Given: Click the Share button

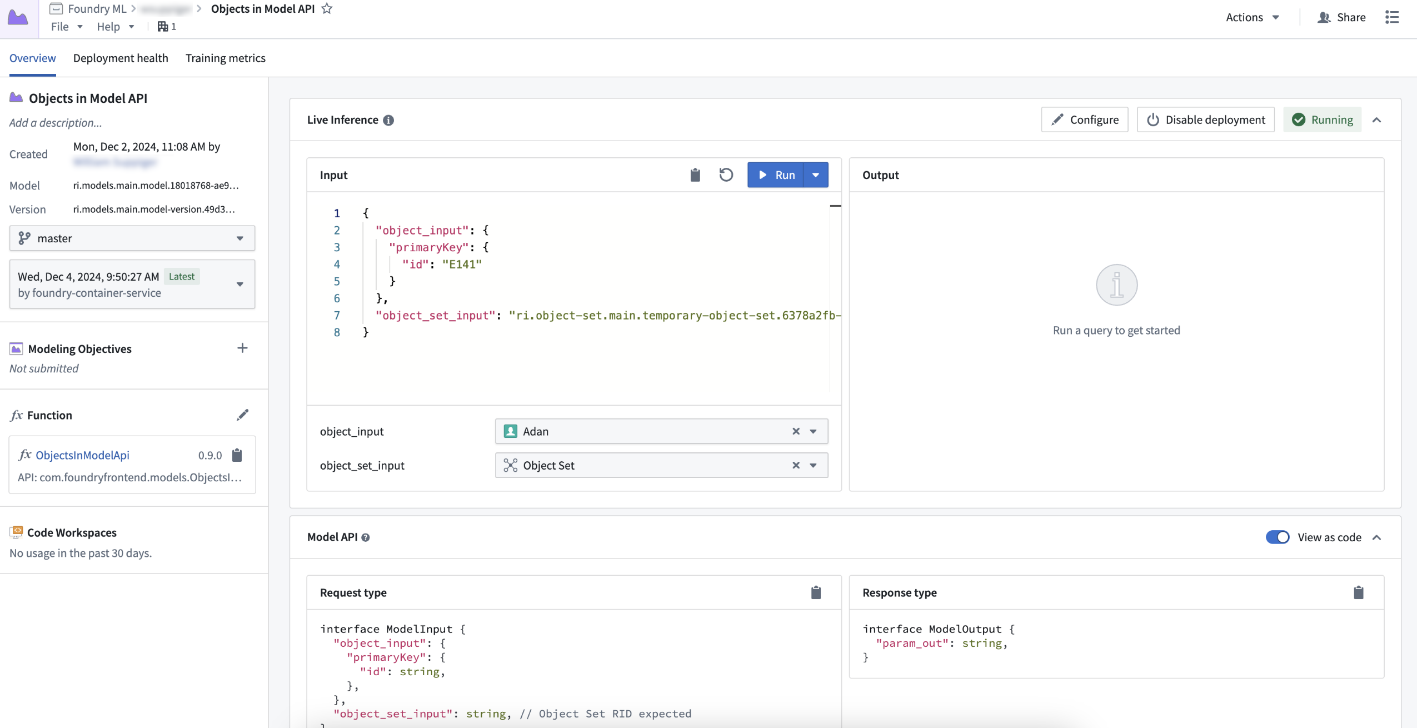Looking at the screenshot, I should click(1341, 17).
